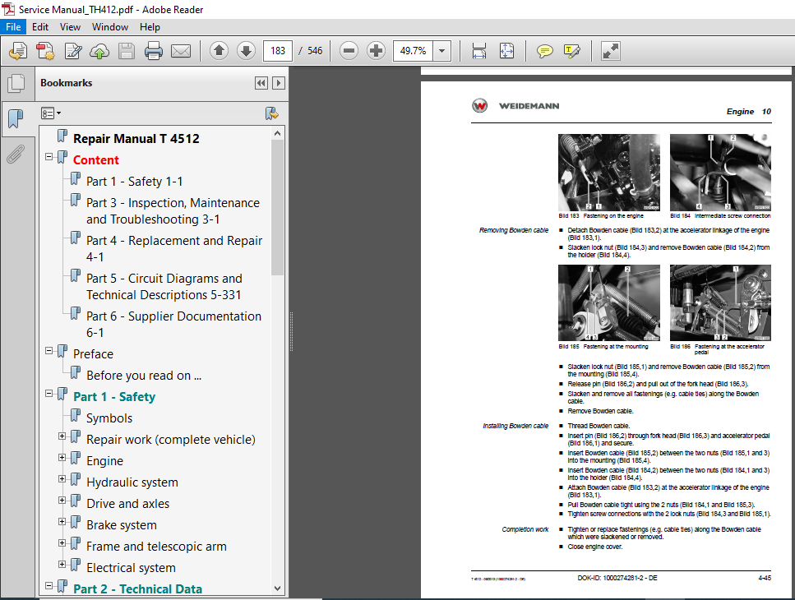Click the fit one full page icon

[506, 51]
